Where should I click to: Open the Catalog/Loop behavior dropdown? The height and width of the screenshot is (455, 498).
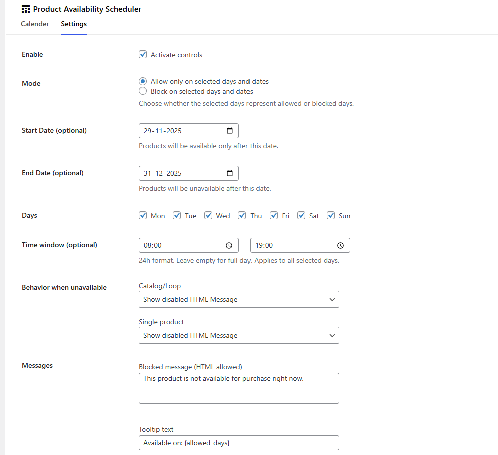(239, 299)
